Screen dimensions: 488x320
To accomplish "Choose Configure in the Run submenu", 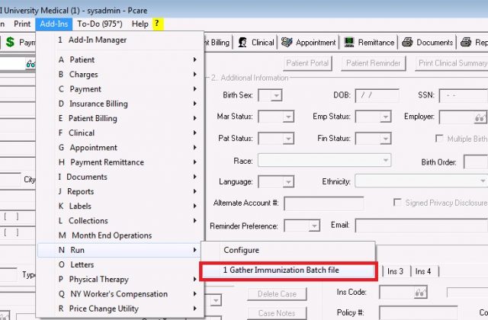I will click(x=241, y=250).
